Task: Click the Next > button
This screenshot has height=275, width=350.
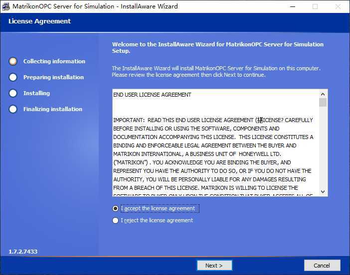Action: tap(214, 266)
